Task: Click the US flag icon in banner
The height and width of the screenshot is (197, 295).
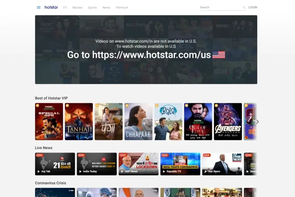Action: tap(219, 55)
